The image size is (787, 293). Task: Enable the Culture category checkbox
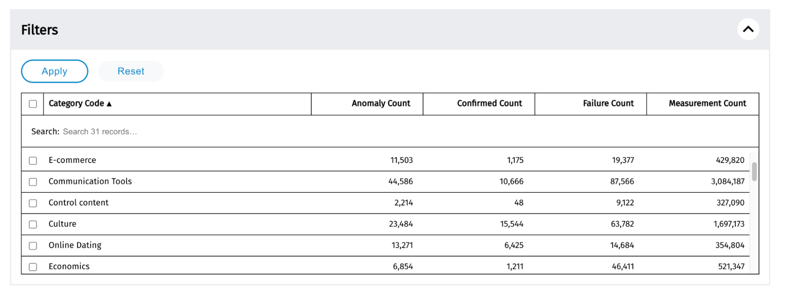33,224
